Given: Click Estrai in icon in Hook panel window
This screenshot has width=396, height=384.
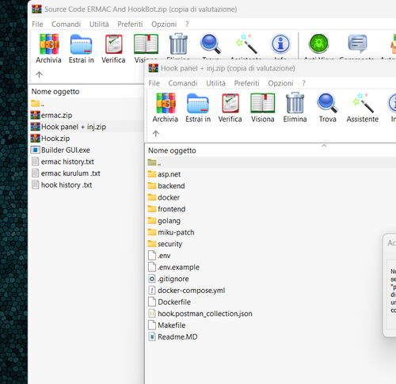Looking at the screenshot, I should pyautogui.click(x=198, y=103).
